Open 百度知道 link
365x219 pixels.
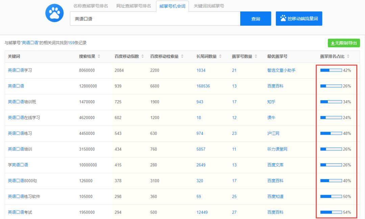click(275, 196)
